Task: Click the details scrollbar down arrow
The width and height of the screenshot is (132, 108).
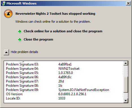Action: coord(126,101)
